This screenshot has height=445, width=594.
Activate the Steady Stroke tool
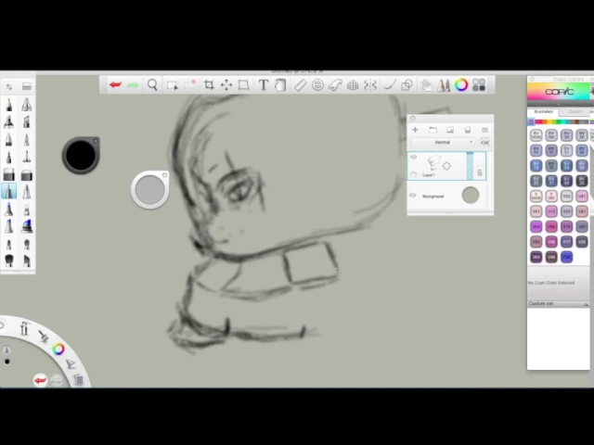click(390, 84)
